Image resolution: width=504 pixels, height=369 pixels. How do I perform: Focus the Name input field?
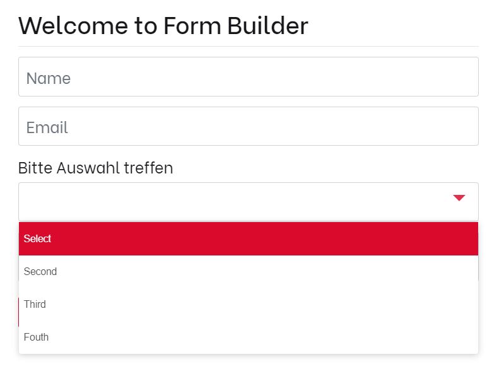click(x=248, y=77)
